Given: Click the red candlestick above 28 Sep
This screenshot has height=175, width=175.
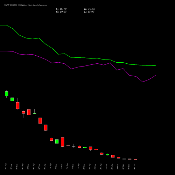Looking at the screenshot, I should coord(113,156).
